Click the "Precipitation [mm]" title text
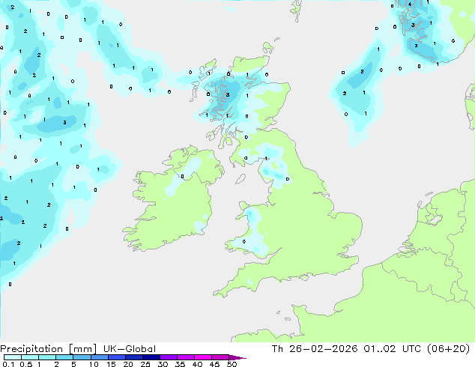 [x=48, y=349]
